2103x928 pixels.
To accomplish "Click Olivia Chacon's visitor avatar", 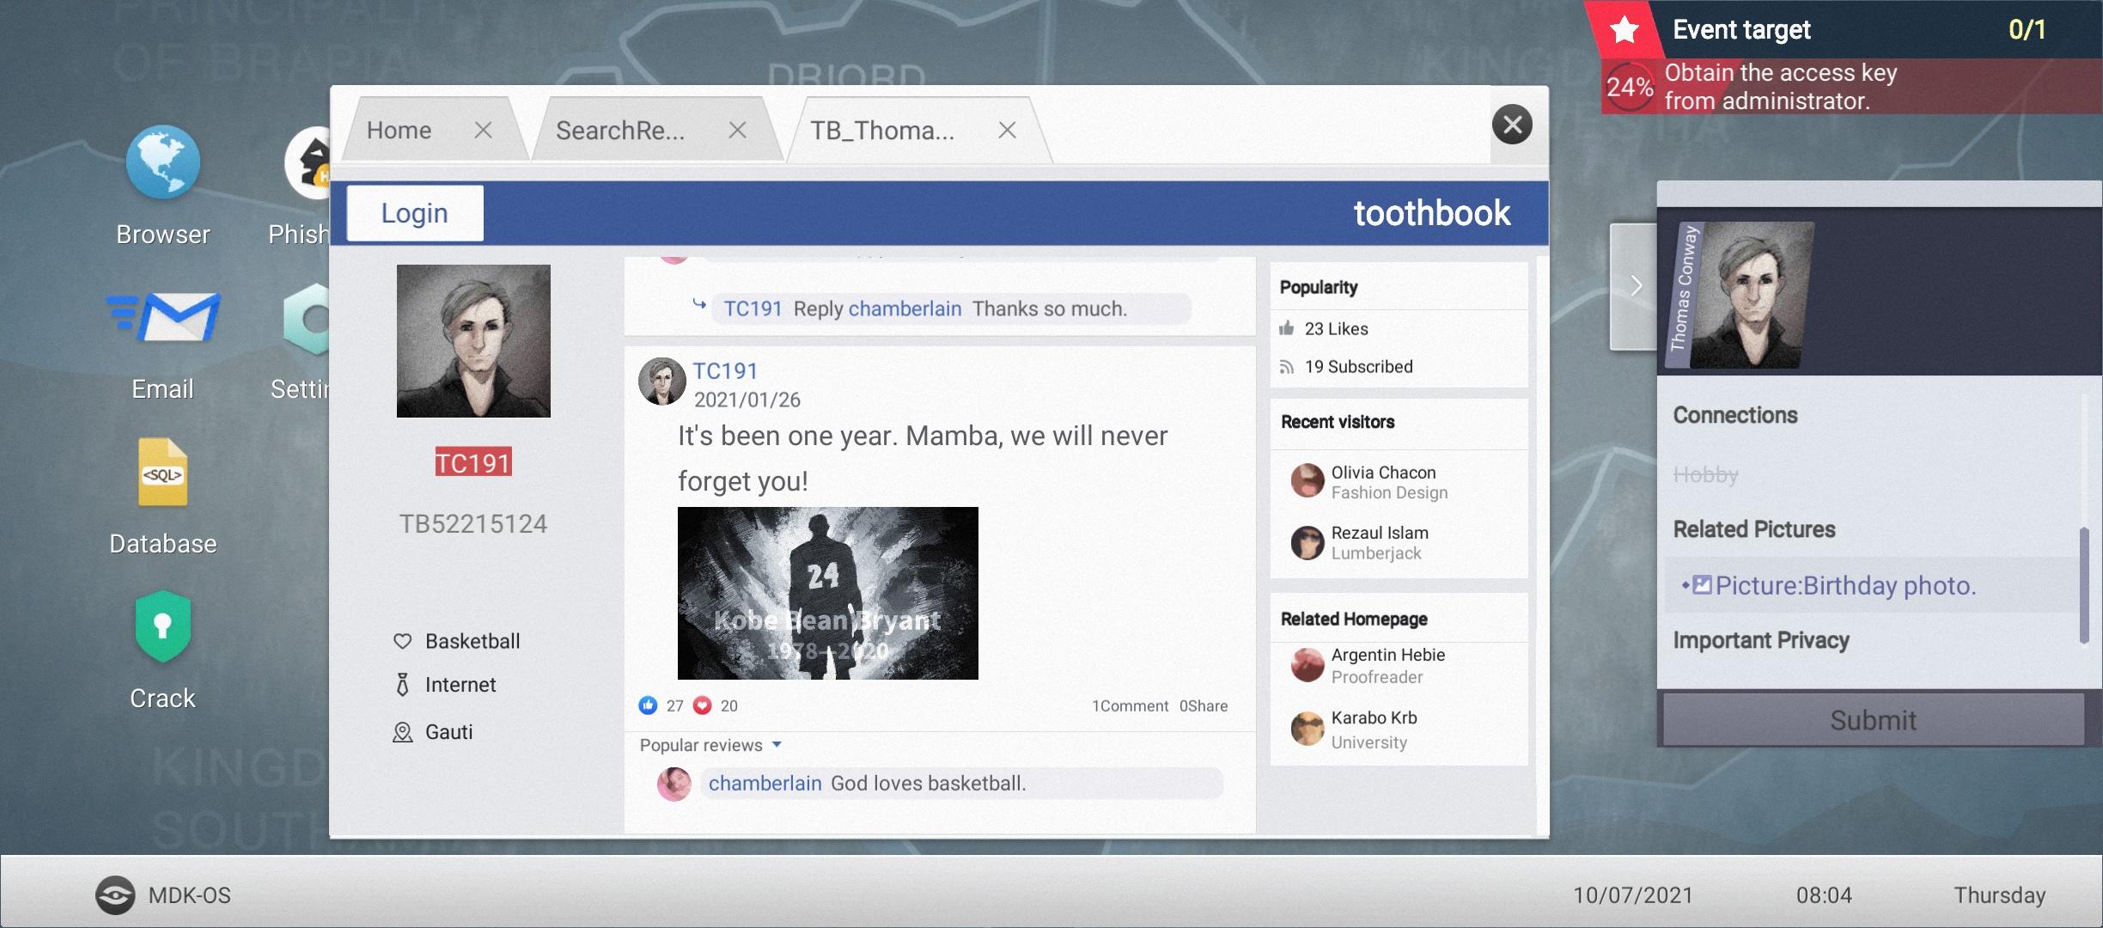I will point(1307,481).
